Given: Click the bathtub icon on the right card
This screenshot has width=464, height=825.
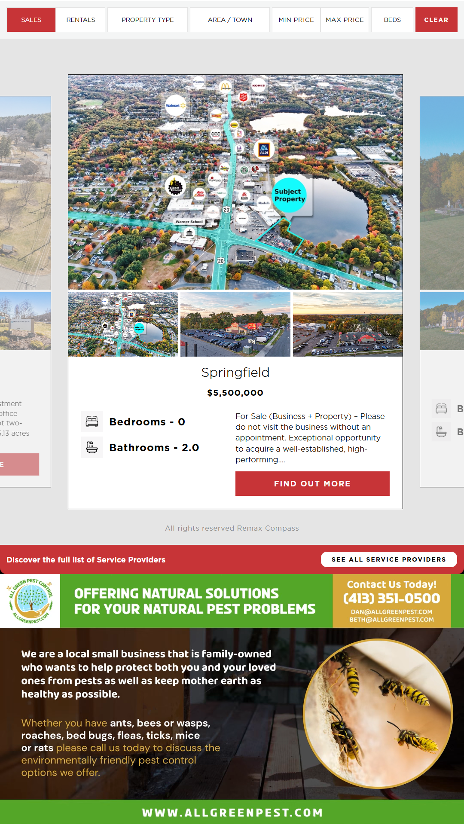Looking at the screenshot, I should 441,431.
